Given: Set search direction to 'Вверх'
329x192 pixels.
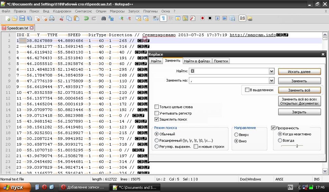Looking at the screenshot, I should pos(236,135).
